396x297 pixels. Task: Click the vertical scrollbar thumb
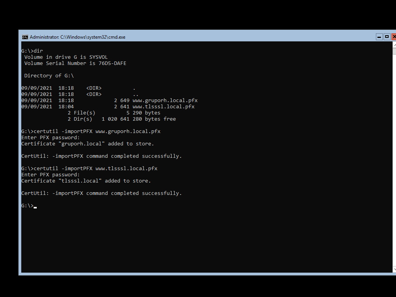click(394, 51)
